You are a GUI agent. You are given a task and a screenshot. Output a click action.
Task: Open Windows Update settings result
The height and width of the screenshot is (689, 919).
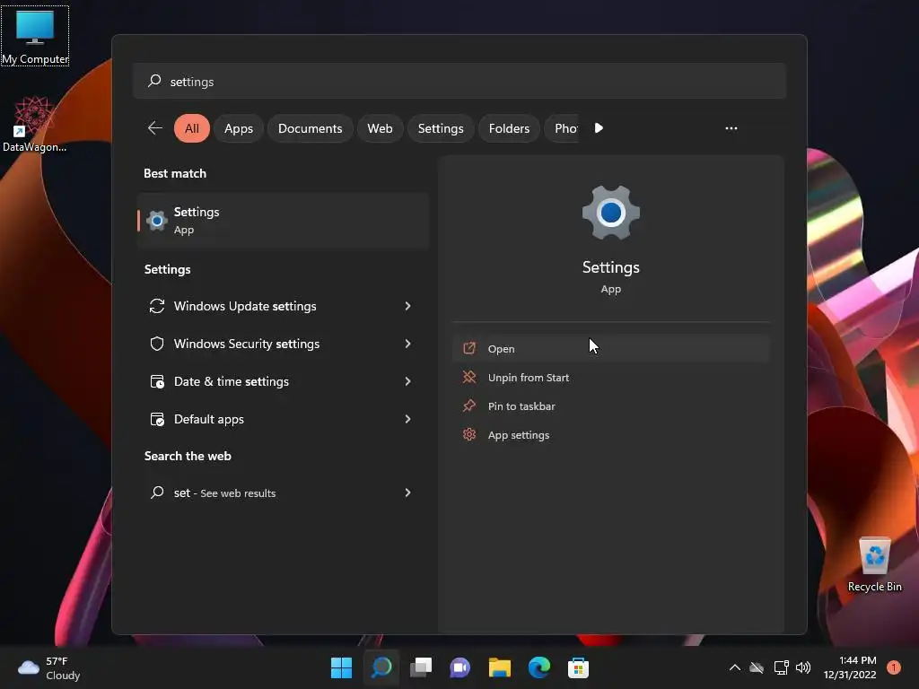click(x=283, y=306)
